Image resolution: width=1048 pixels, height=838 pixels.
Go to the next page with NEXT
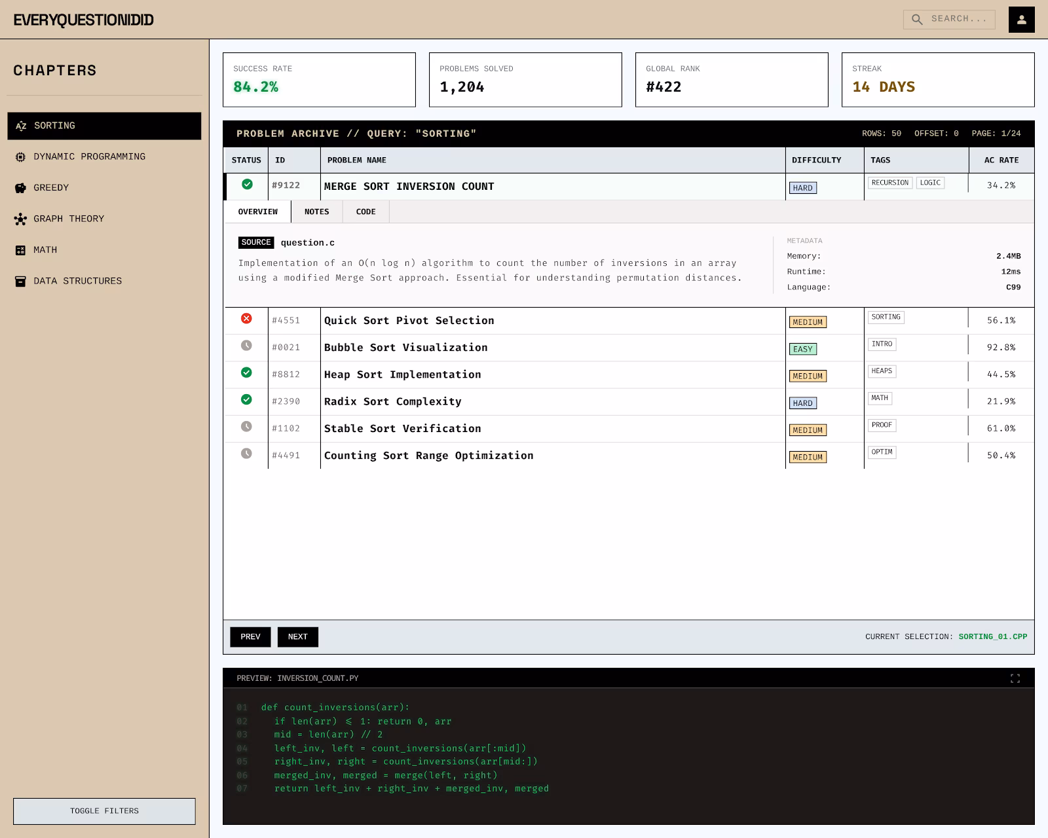(297, 636)
